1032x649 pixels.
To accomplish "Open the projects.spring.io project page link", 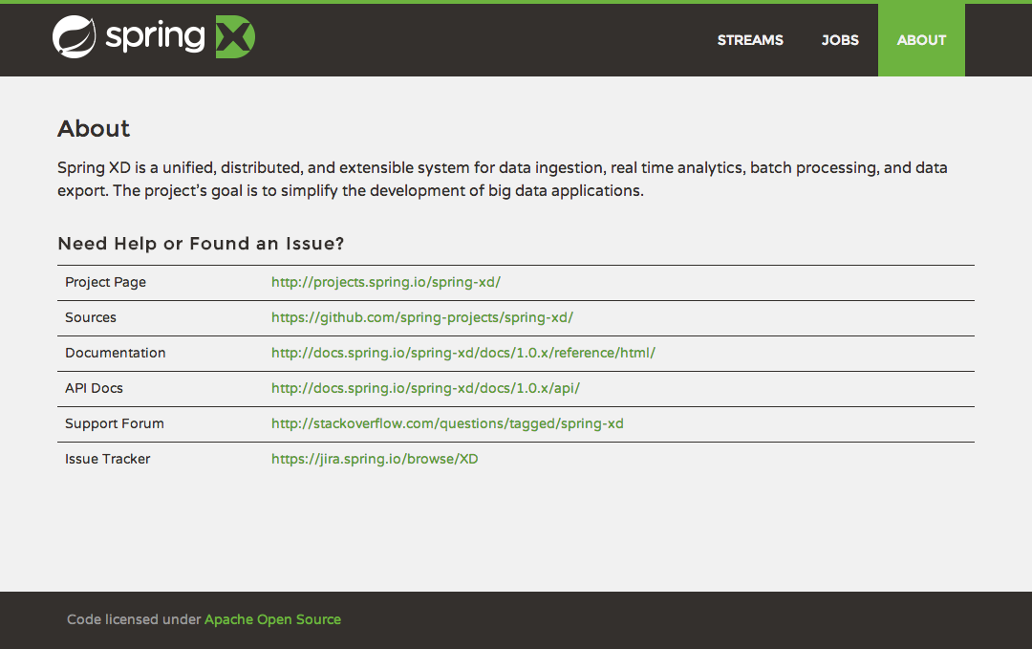I will tap(386, 282).
